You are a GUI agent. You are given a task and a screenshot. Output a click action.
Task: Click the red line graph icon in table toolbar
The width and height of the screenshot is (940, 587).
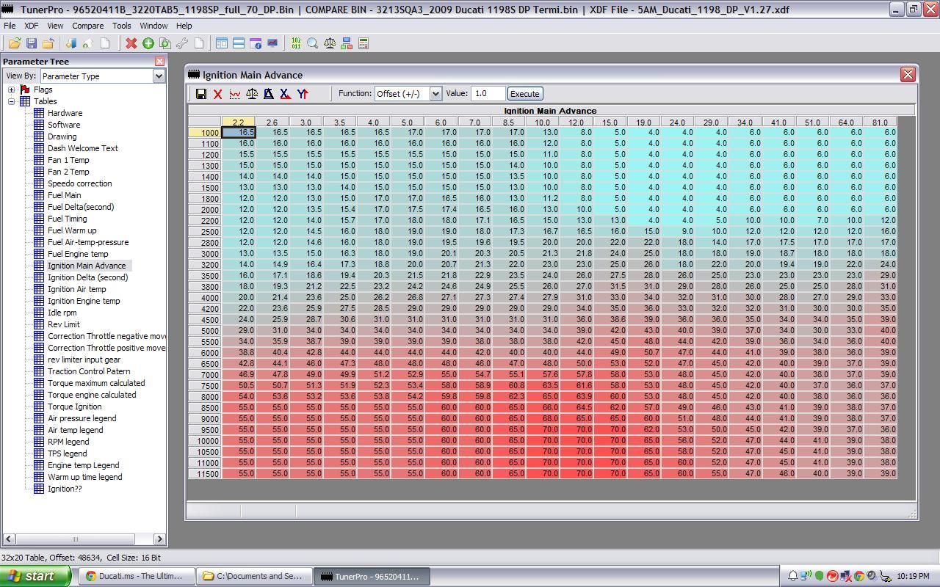coord(235,93)
